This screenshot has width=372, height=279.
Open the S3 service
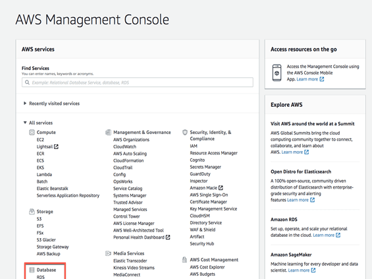point(39,219)
